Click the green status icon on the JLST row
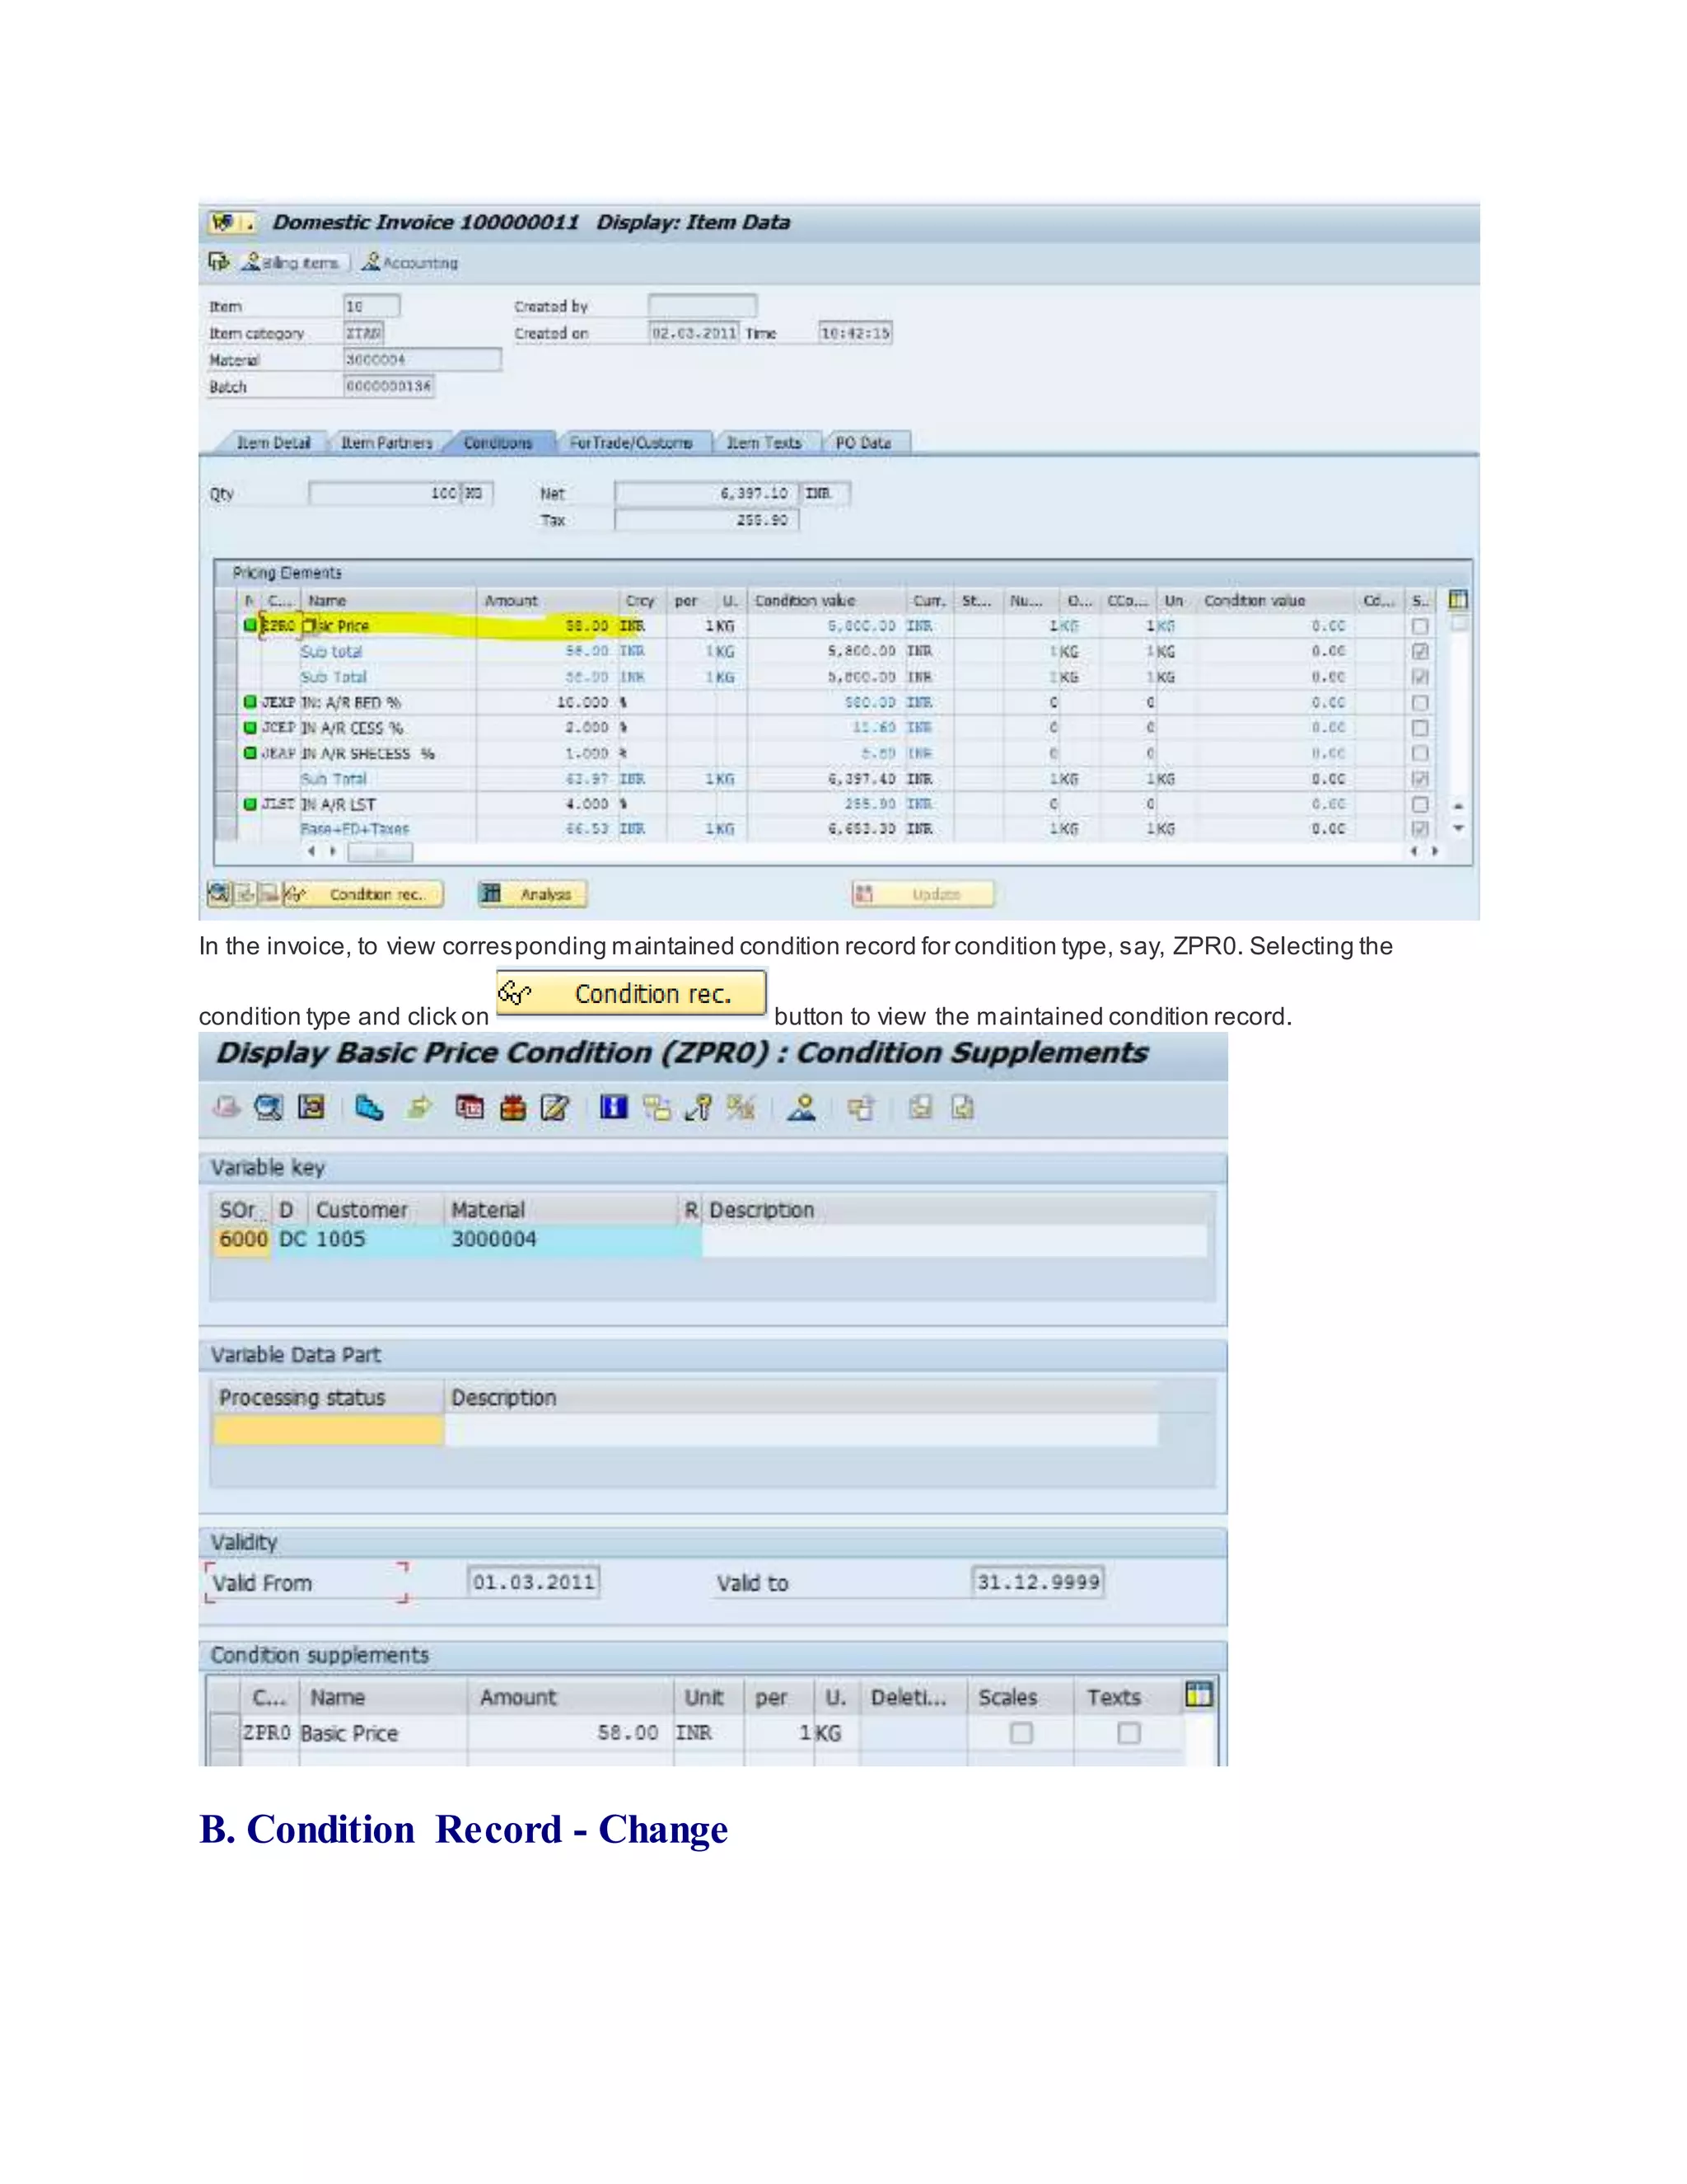 [x=250, y=803]
